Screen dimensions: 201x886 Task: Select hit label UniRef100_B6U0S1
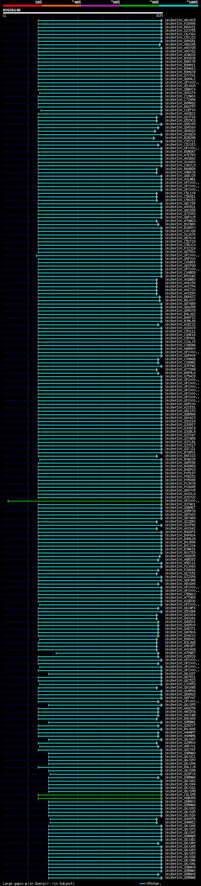coord(180,27)
